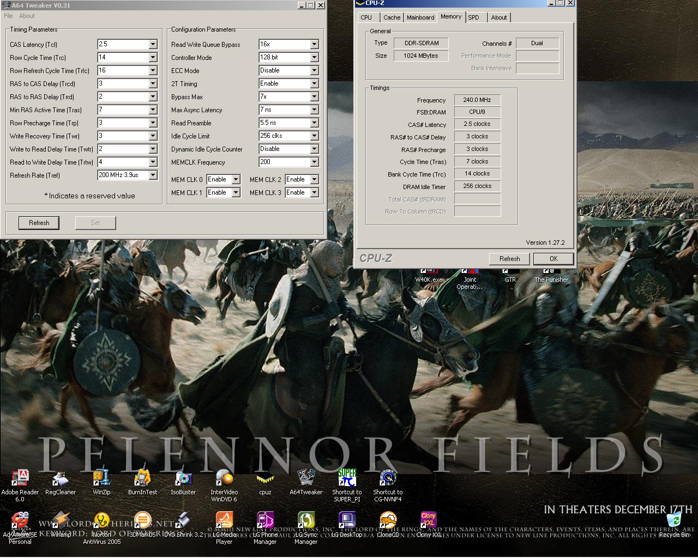Click Refresh button in A64 Tweaker

[x=39, y=222]
